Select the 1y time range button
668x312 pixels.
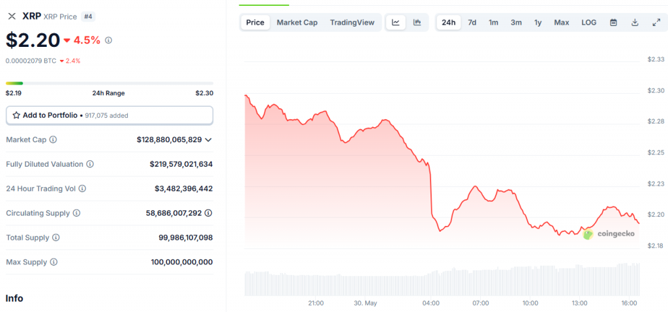coord(538,22)
